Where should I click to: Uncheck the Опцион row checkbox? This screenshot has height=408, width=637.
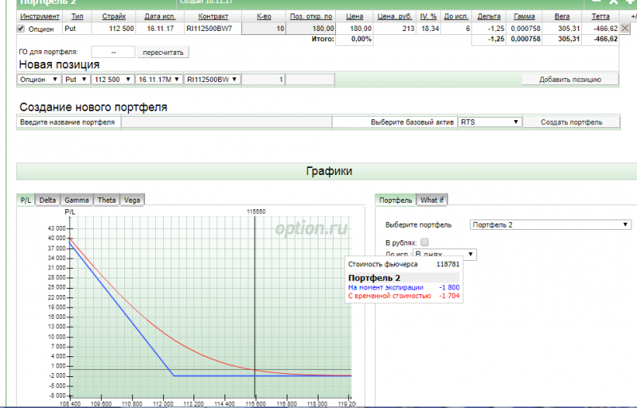click(x=21, y=29)
